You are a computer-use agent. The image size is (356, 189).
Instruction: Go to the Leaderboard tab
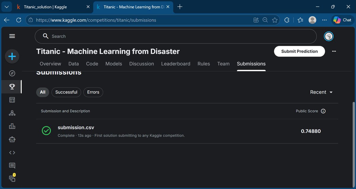176,64
